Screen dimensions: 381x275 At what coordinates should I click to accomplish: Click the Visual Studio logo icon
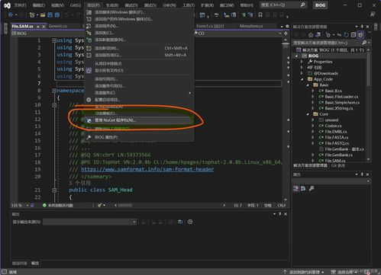click(x=8, y=5)
